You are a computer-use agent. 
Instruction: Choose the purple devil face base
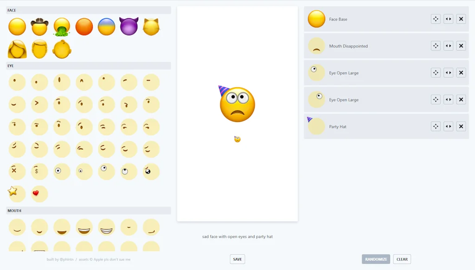[x=128, y=26]
